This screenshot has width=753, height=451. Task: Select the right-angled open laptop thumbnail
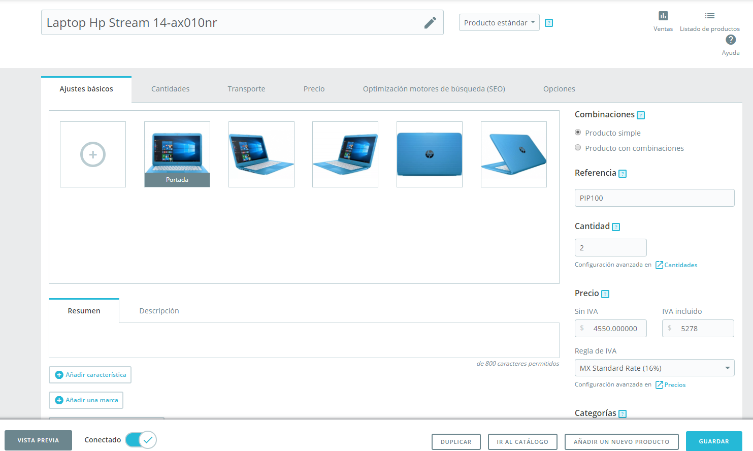[x=345, y=154]
